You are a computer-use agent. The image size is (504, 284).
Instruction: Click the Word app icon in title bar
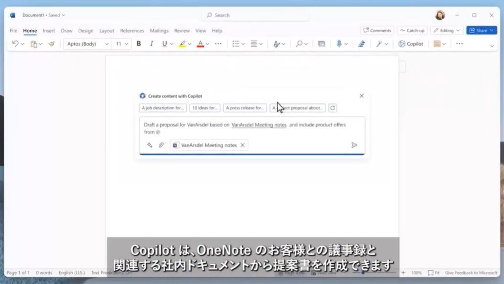[13, 15]
